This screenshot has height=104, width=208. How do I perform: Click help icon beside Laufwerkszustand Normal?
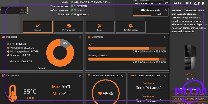pyautogui.click(x=84, y=10)
